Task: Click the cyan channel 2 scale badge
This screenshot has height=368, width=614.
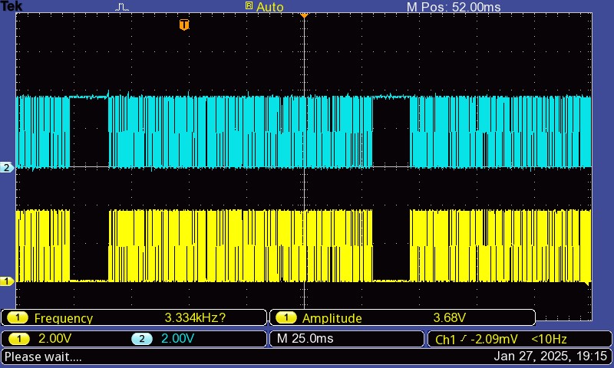Action: coord(140,338)
